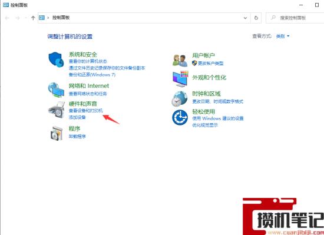Open 添加设备 link

pos(77,117)
